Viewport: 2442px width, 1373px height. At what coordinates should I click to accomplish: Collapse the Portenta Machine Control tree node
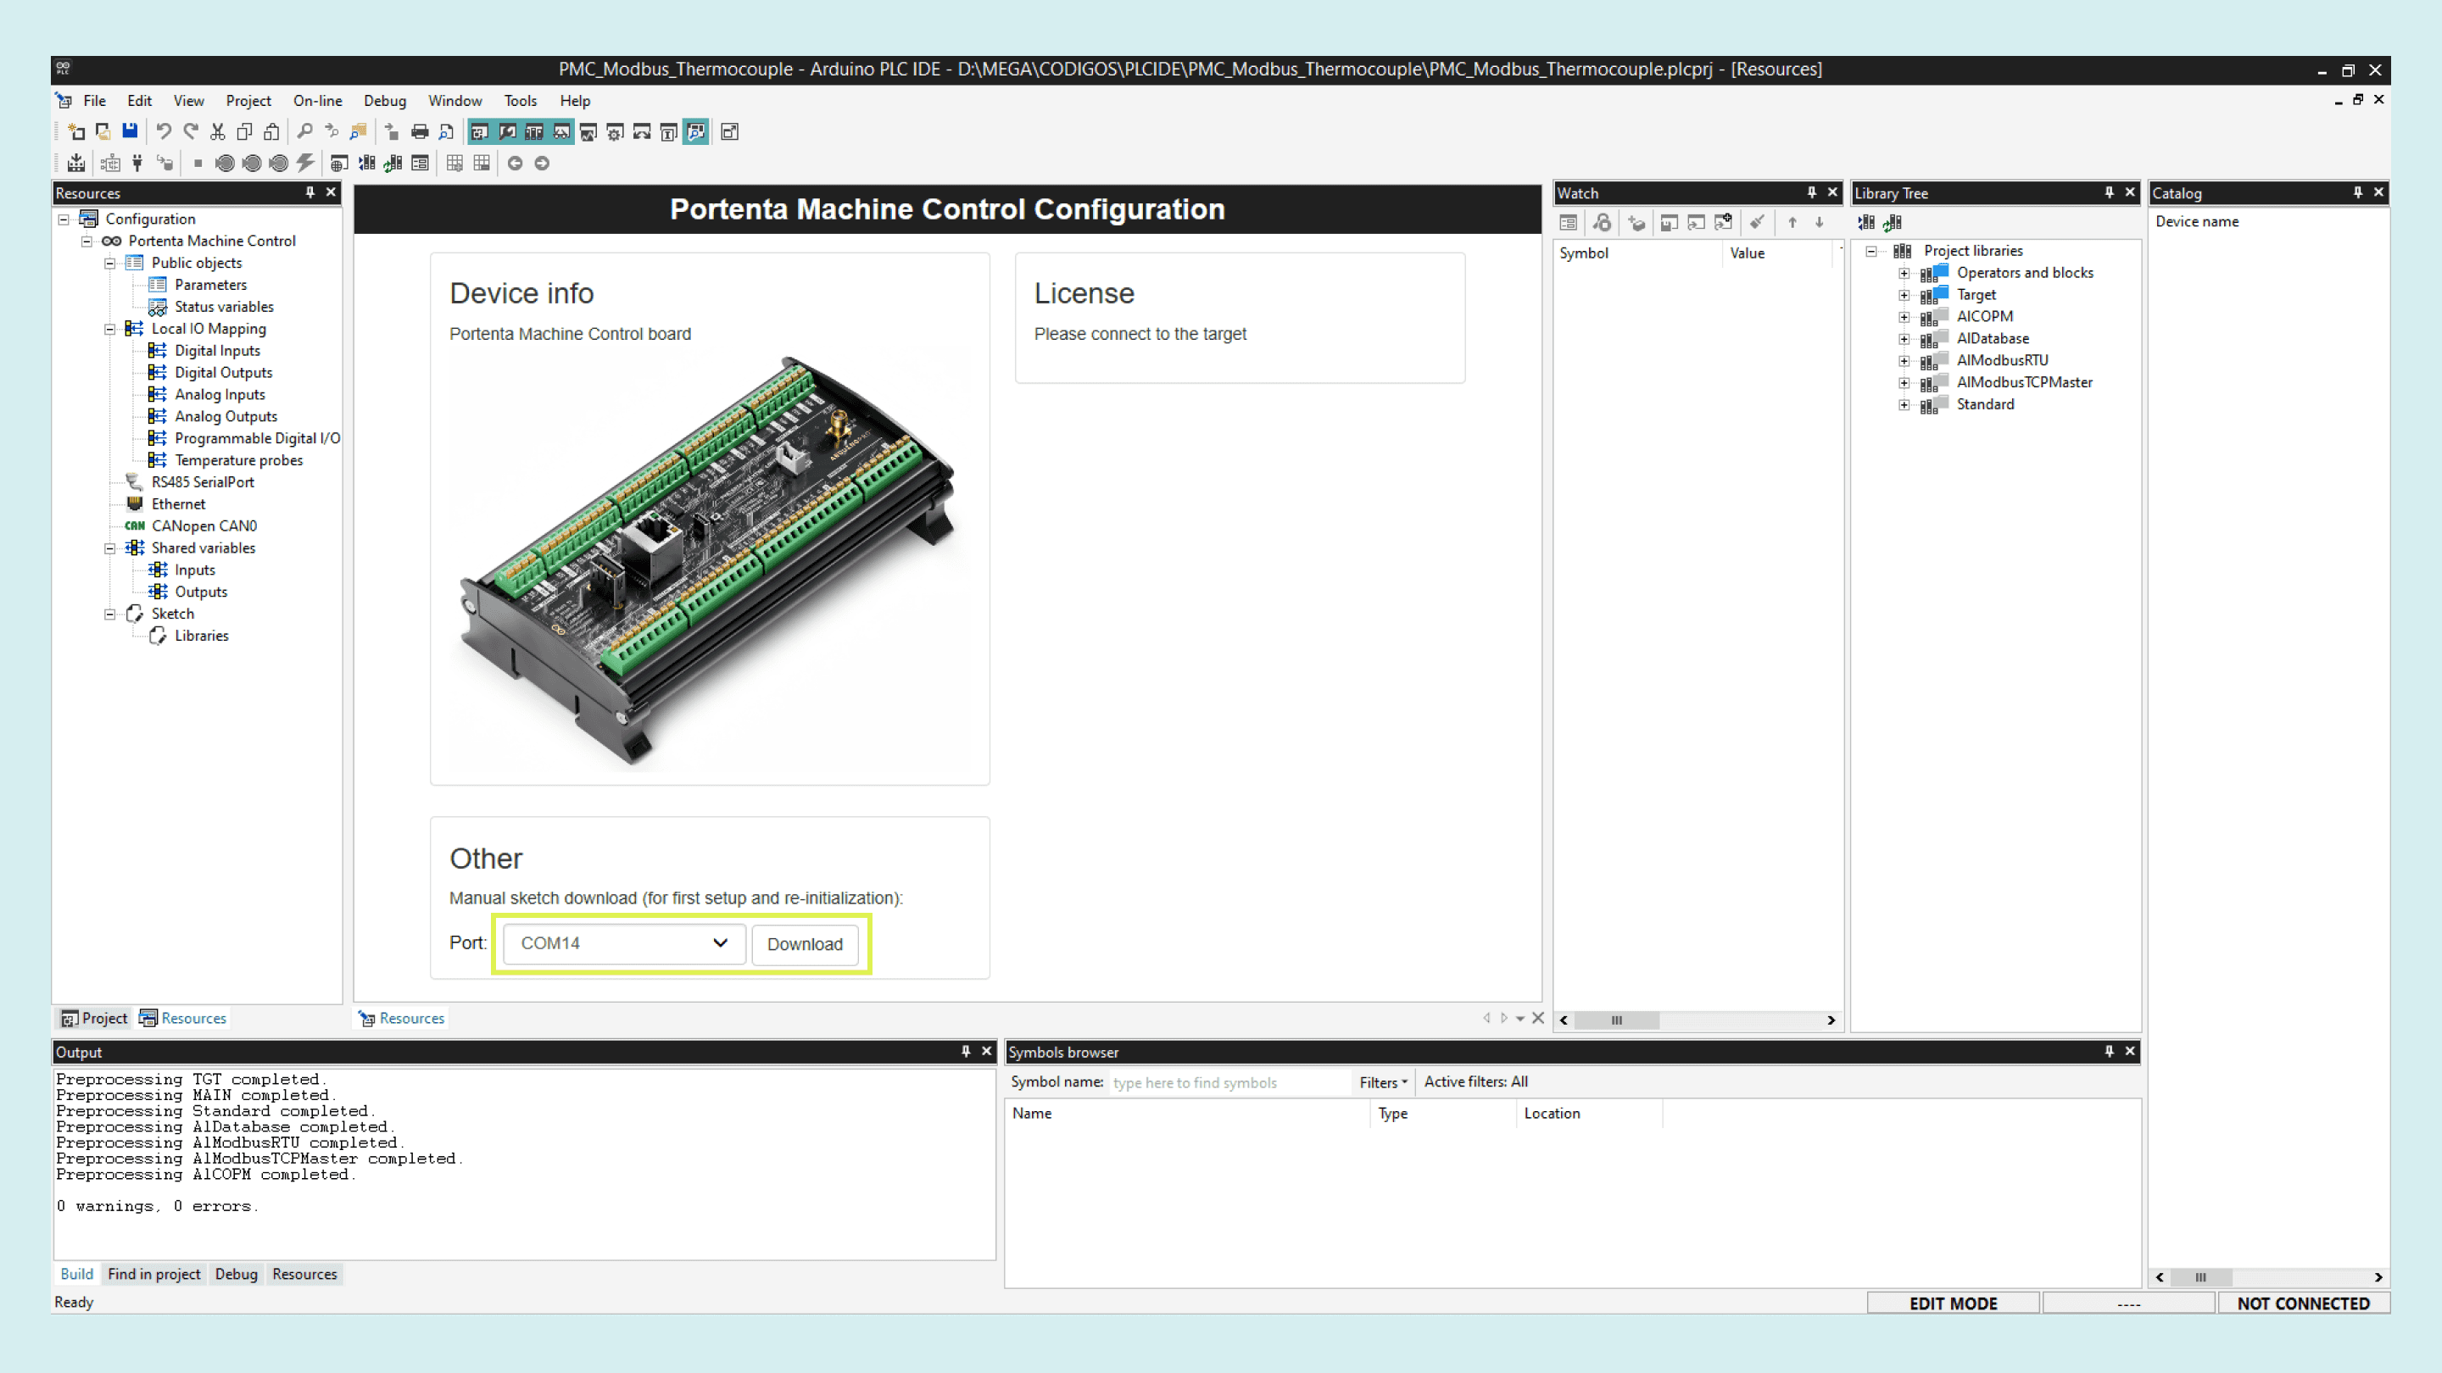point(86,241)
